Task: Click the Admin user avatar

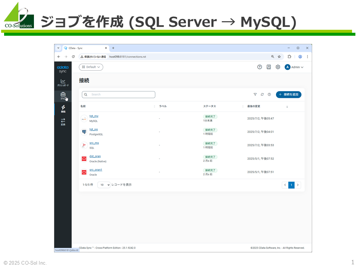Action: (288, 67)
